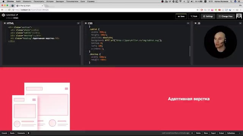This screenshot has height=136, width=243.
Task: Click Change View button
Action: 226,16
